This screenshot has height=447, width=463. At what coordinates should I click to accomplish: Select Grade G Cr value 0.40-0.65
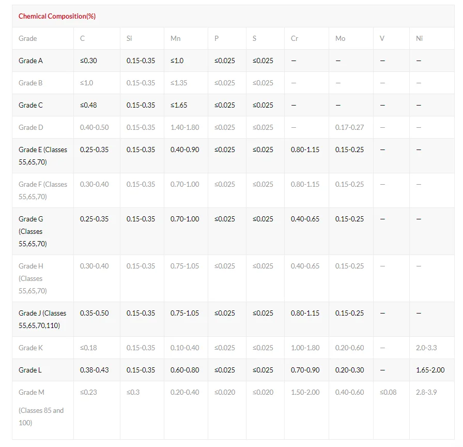pos(305,219)
